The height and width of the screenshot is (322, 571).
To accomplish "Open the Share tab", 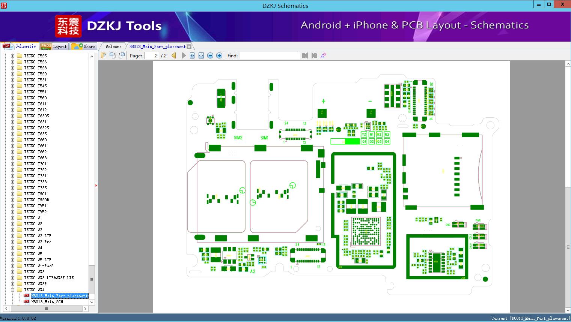I will (x=83, y=46).
